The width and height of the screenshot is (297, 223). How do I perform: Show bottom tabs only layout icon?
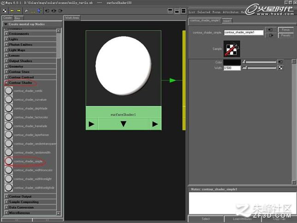point(177,11)
